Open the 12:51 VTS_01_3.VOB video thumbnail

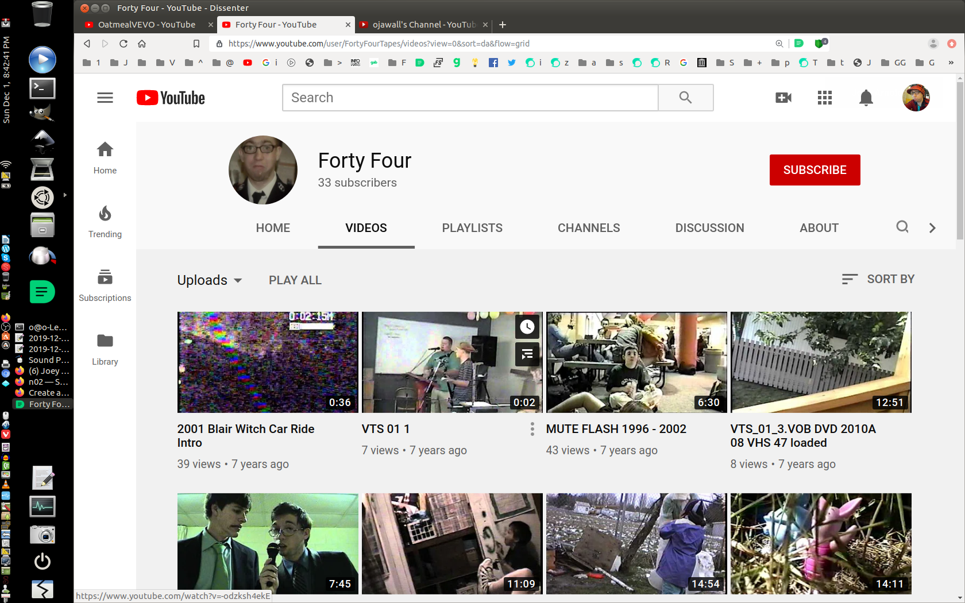tap(821, 362)
